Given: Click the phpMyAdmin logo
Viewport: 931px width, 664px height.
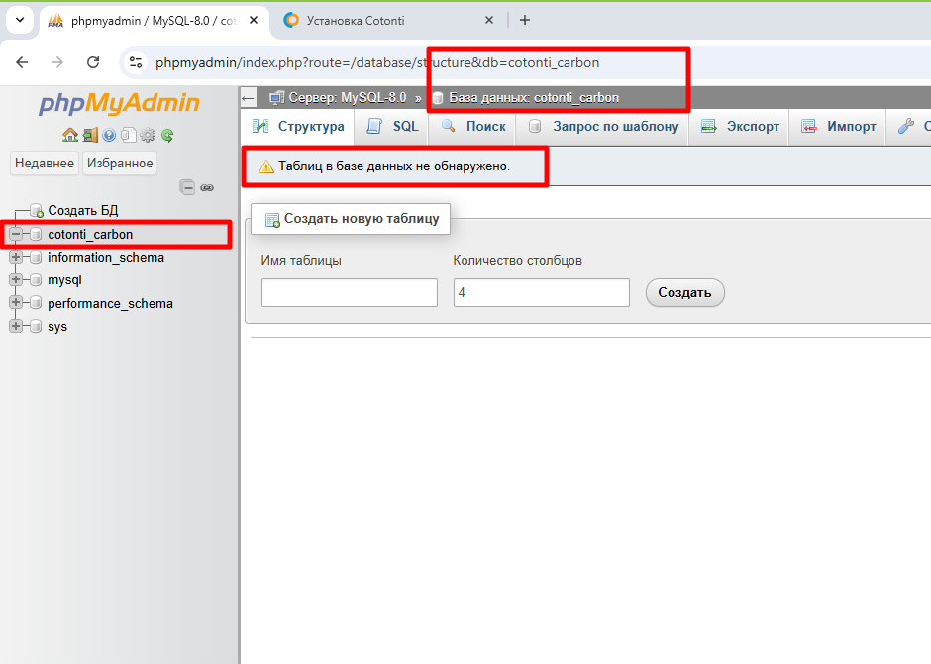Looking at the screenshot, I should (x=119, y=103).
